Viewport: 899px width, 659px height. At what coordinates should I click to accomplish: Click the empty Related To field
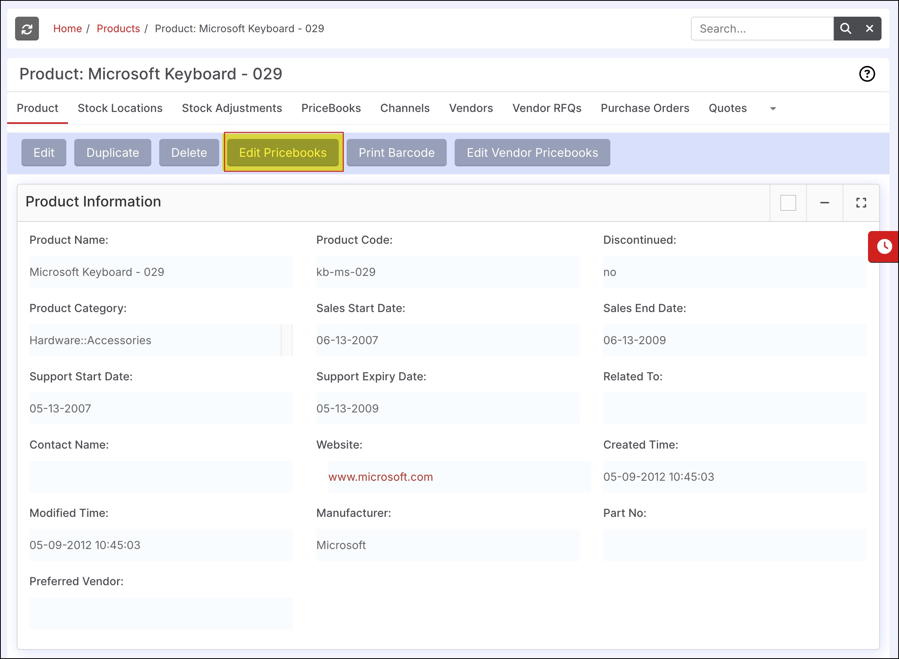[x=735, y=409]
